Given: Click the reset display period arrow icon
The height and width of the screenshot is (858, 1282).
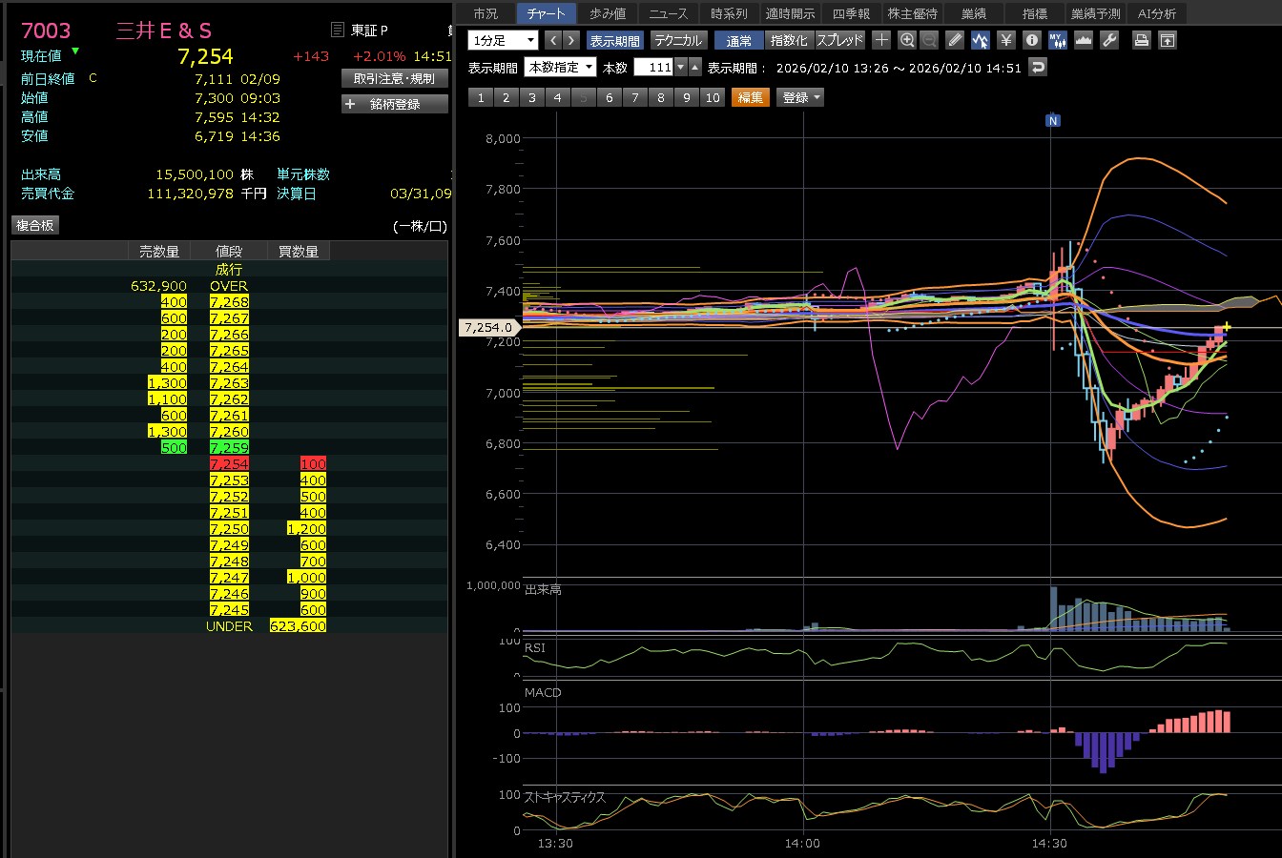Looking at the screenshot, I should point(1038,68).
